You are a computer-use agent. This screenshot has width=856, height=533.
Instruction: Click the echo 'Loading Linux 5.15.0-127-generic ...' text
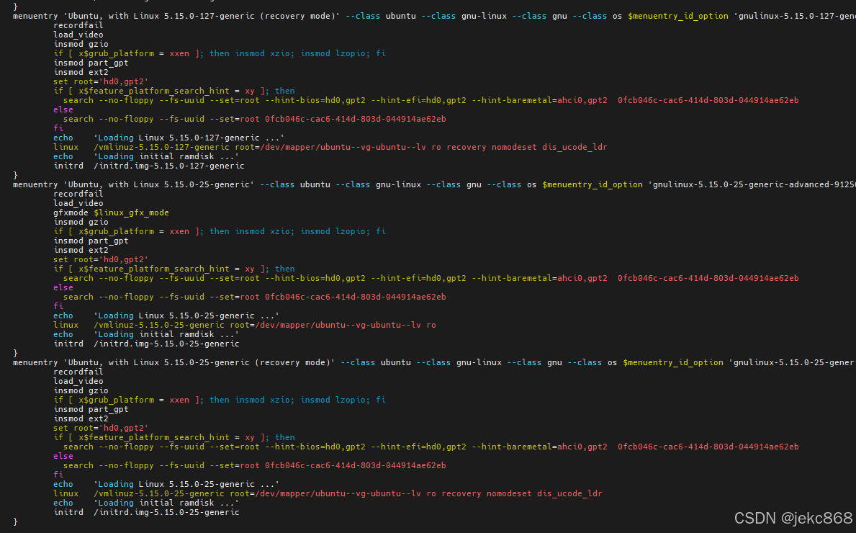coord(189,138)
